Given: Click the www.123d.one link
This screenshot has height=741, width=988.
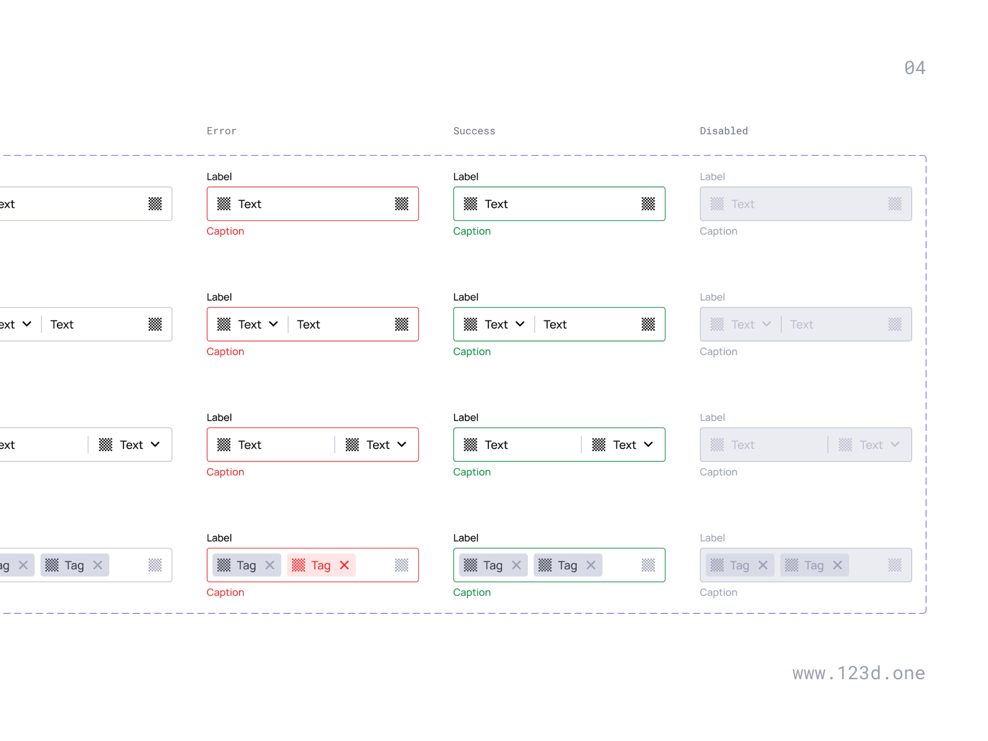Looking at the screenshot, I should tap(858, 673).
